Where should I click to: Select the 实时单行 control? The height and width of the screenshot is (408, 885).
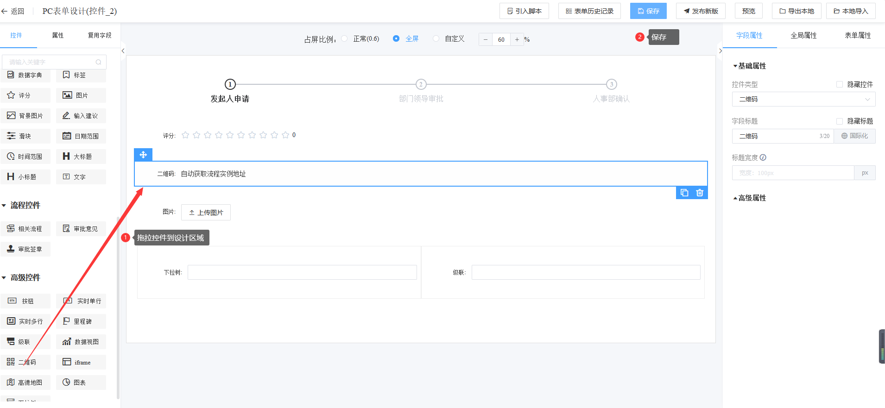click(x=81, y=301)
